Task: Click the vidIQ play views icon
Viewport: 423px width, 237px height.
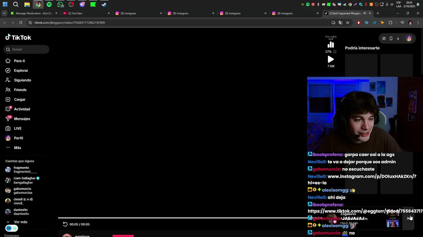Action: coord(331,60)
